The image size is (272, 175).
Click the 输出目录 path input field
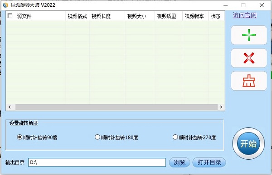(97, 162)
